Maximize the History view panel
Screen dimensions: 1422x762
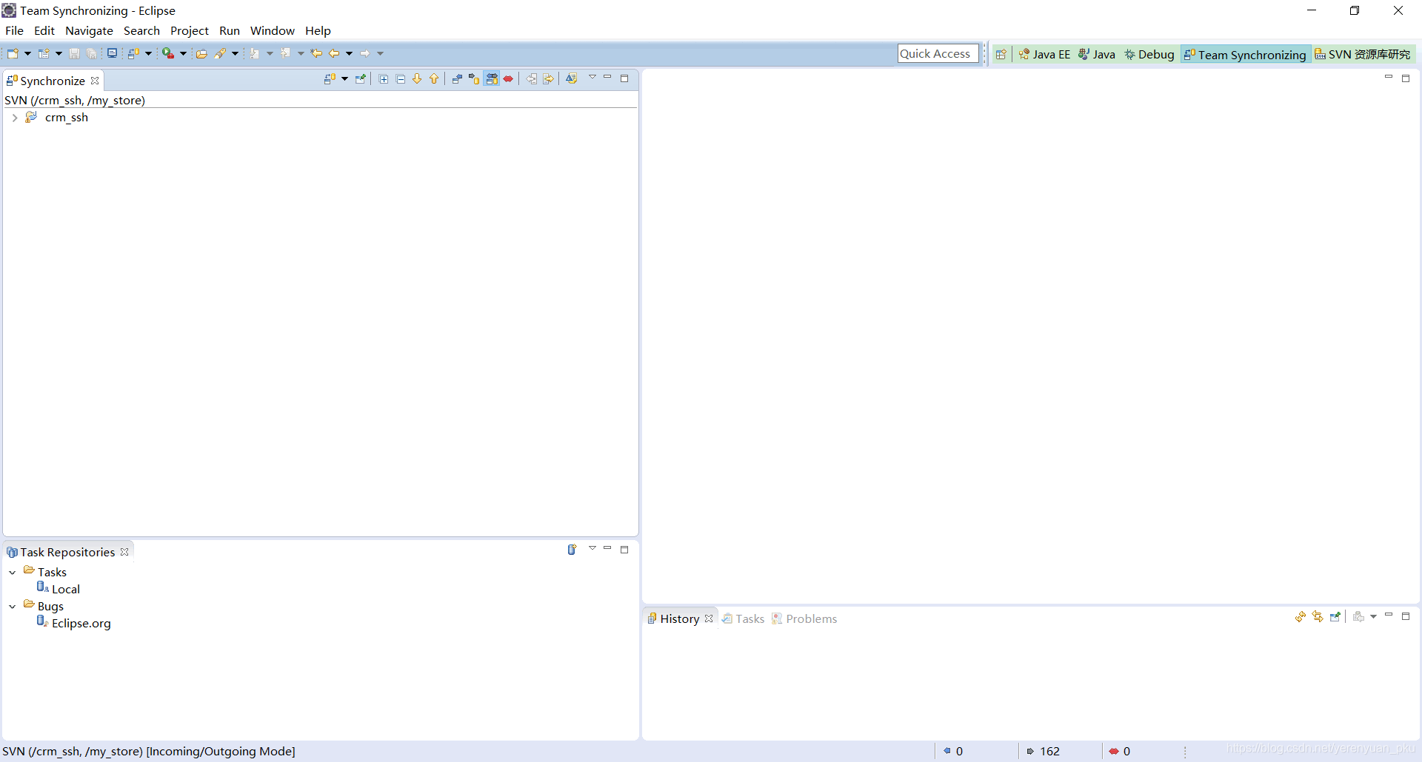point(1406,616)
